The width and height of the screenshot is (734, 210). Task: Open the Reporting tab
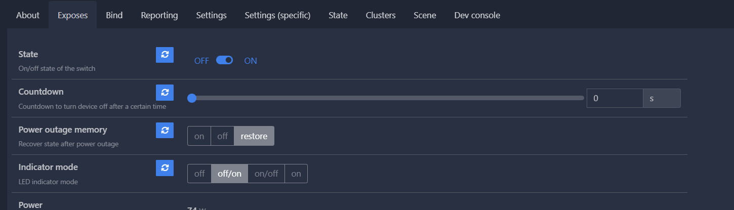(159, 15)
